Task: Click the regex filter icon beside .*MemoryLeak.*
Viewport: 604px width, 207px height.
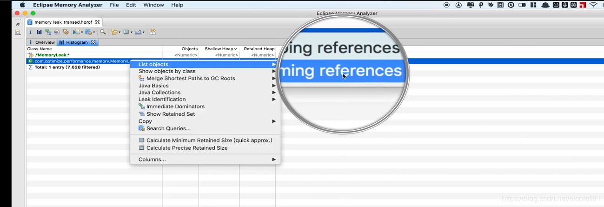Action: 31,55
